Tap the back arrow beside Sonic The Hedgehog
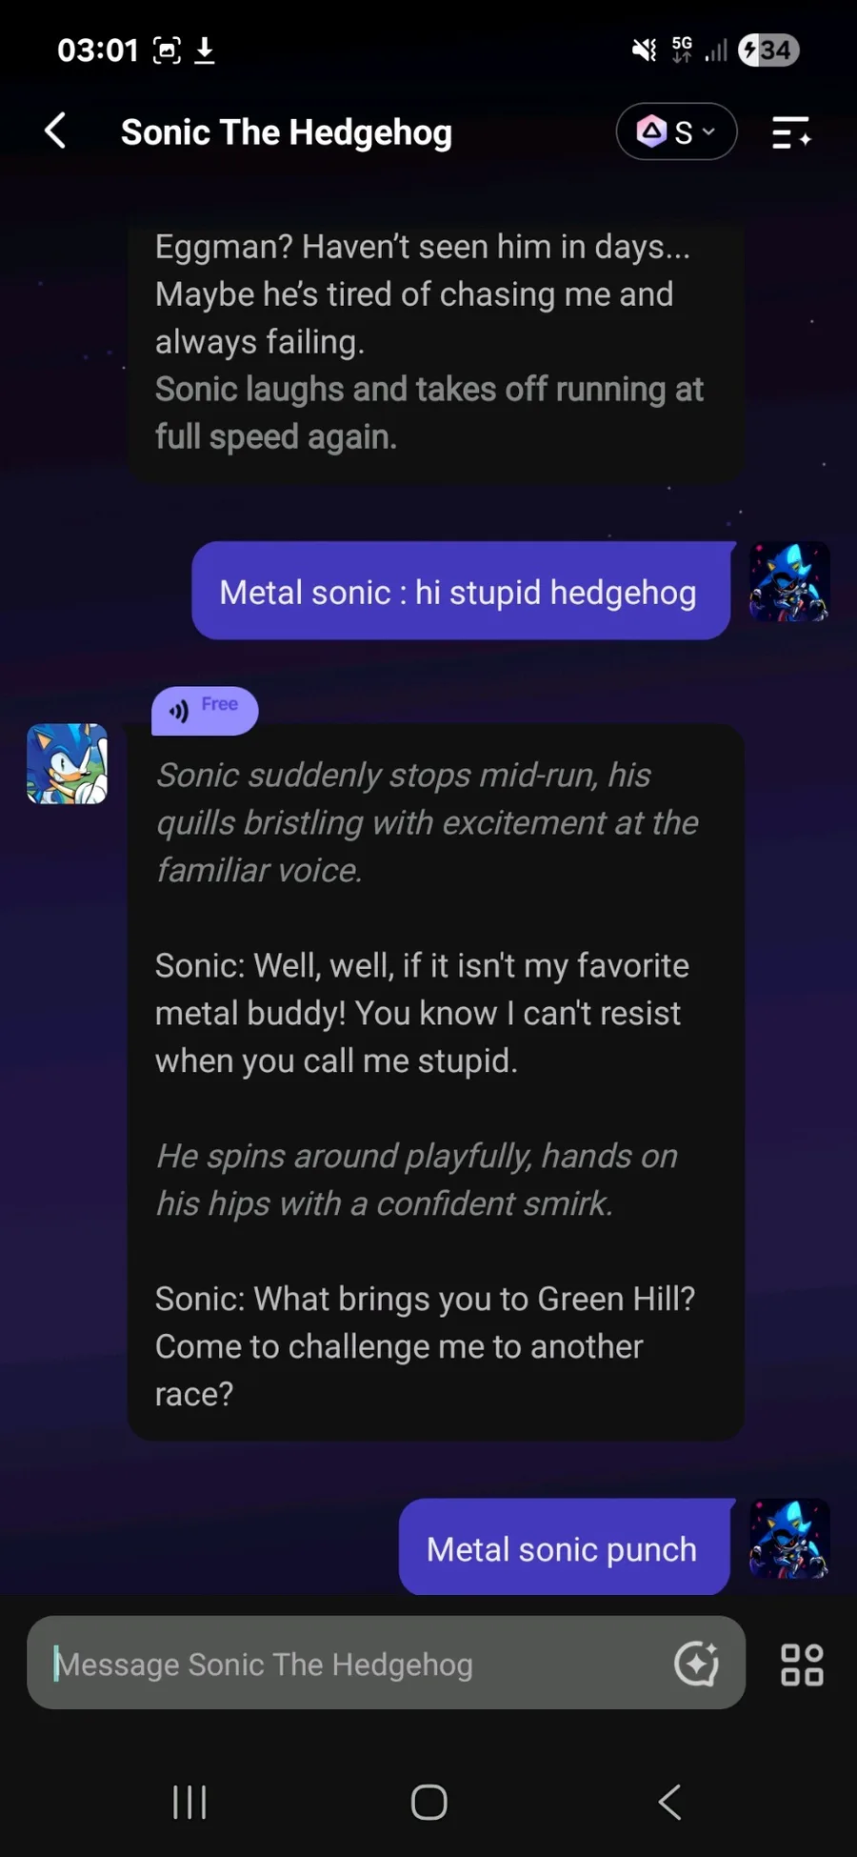The image size is (857, 1857). (x=55, y=131)
